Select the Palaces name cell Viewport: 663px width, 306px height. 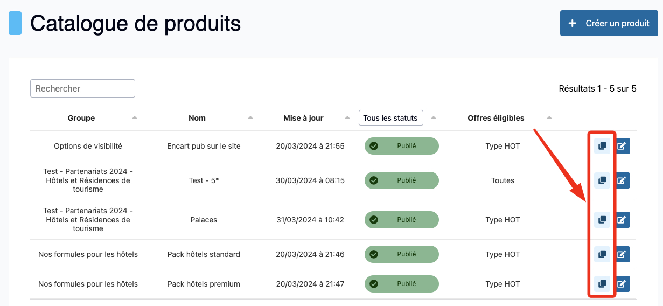[x=204, y=220]
